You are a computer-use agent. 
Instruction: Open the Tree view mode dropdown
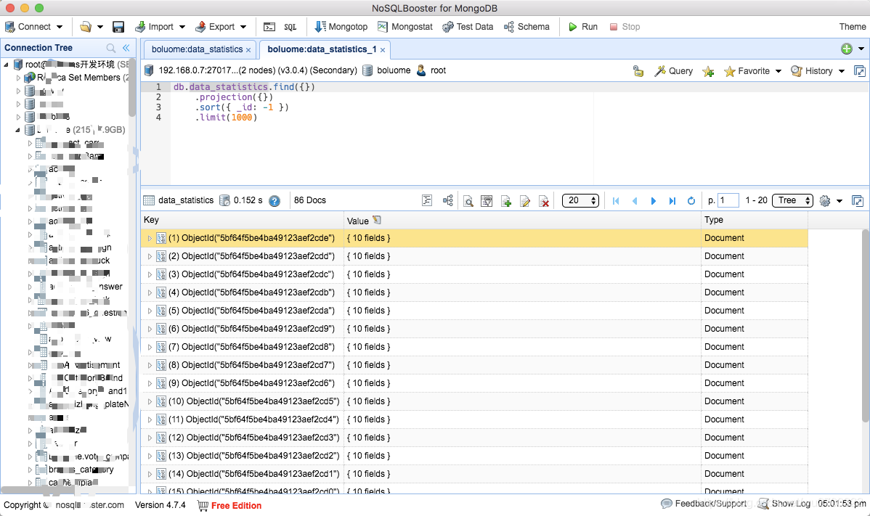click(x=792, y=200)
